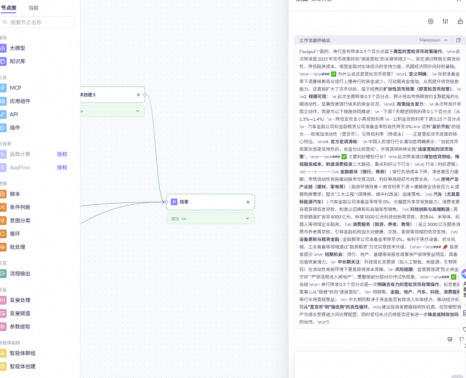Click the 工作流最终输出 header text
The width and height of the screenshot is (466, 378).
click(x=315, y=40)
